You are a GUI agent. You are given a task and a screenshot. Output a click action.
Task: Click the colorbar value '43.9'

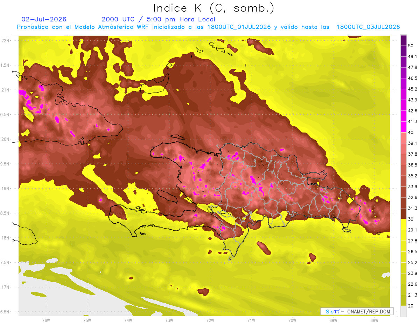click(x=412, y=100)
